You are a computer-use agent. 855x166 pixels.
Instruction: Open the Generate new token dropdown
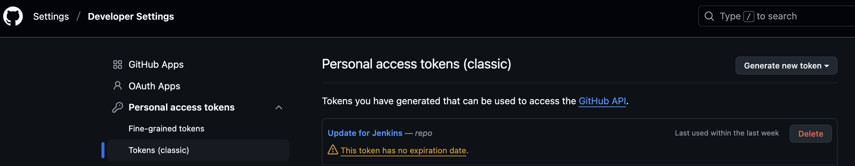point(786,66)
